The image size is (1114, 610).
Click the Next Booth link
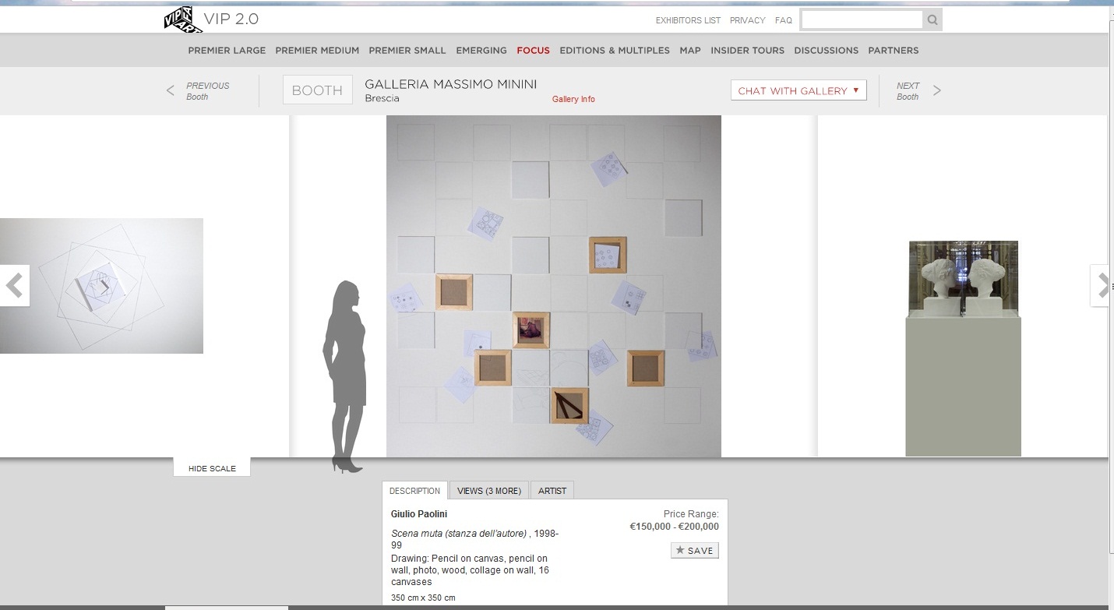click(x=908, y=90)
